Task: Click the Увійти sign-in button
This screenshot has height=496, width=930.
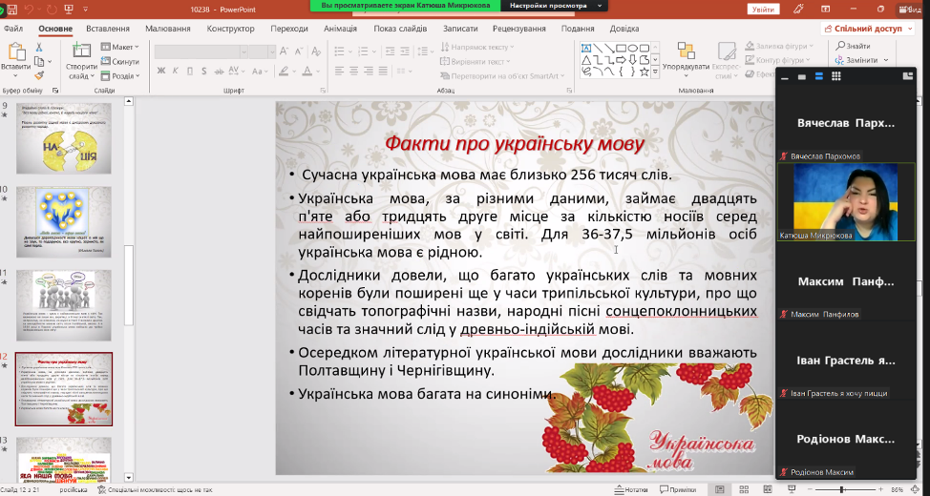Action: [764, 9]
